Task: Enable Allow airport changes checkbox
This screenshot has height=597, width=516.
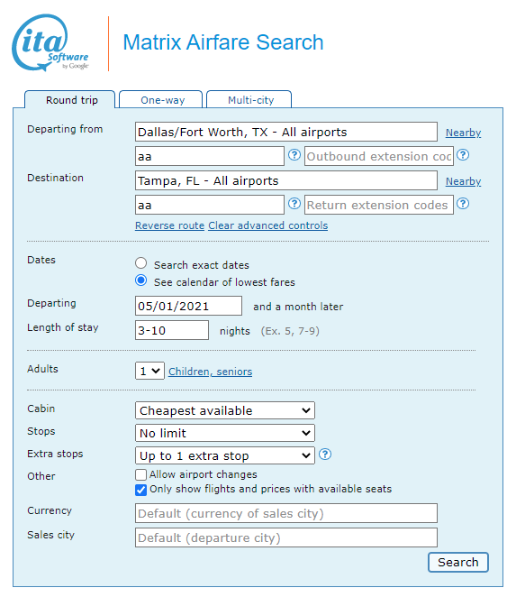Action: [140, 474]
